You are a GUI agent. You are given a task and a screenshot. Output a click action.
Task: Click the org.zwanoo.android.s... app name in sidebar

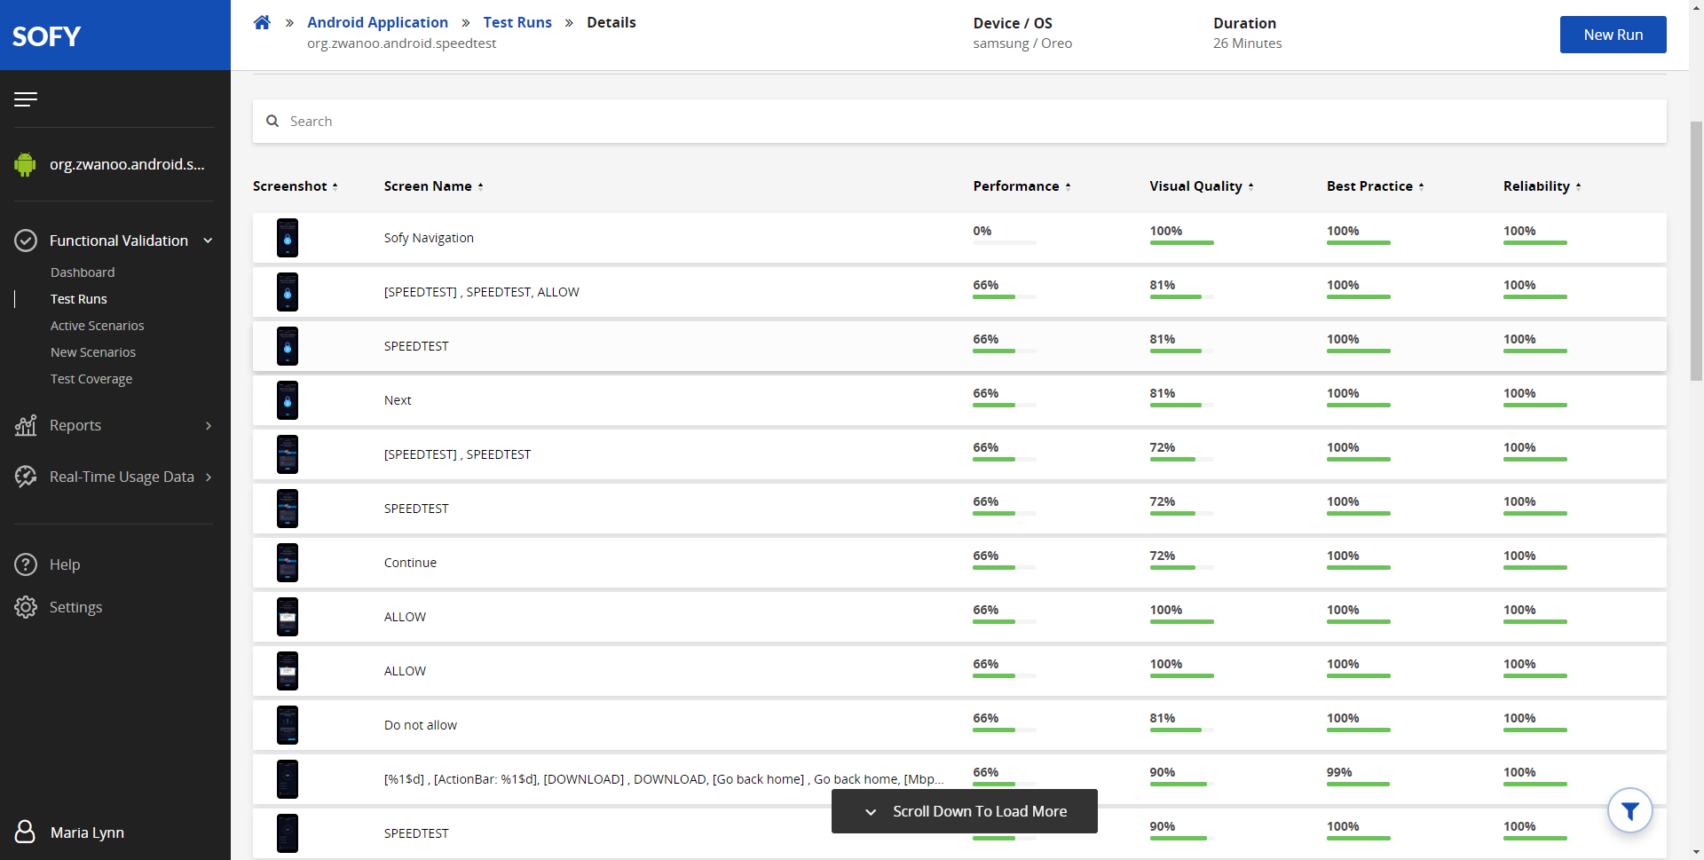point(127,164)
